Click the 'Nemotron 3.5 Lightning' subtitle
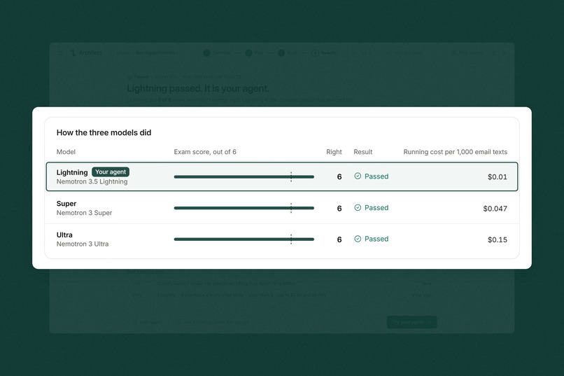The height and width of the screenshot is (376, 564). pos(92,182)
